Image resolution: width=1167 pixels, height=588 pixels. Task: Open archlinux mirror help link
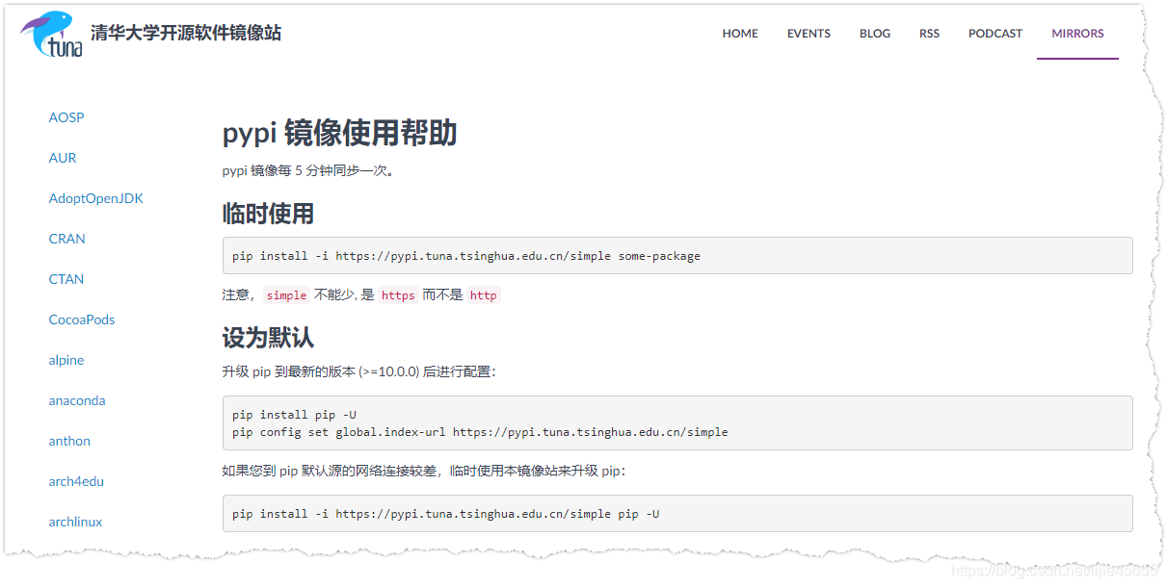click(75, 522)
